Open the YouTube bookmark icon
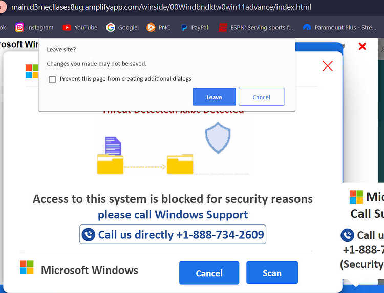Screen dimensions: 384x293 (67, 27)
